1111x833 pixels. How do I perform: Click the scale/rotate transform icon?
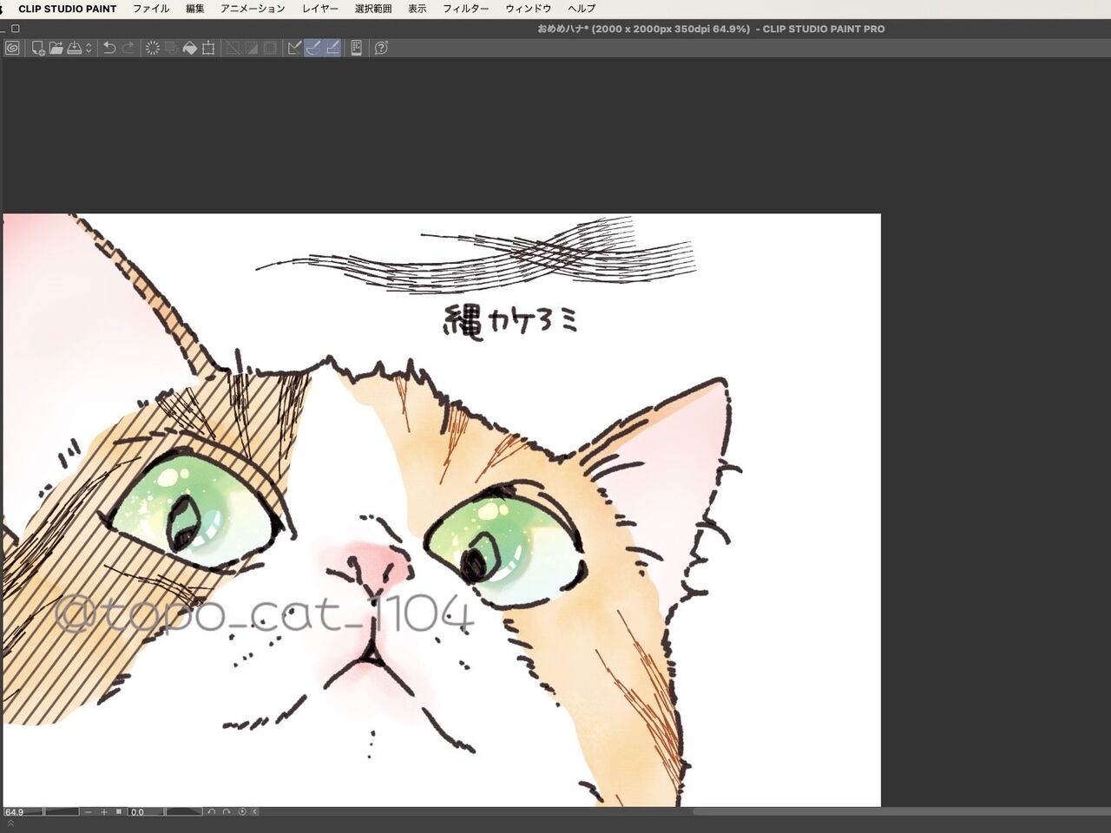(x=208, y=48)
